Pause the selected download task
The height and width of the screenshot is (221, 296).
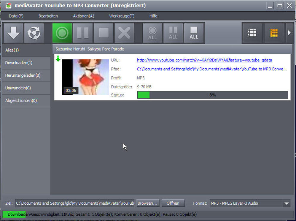[x=83, y=33]
